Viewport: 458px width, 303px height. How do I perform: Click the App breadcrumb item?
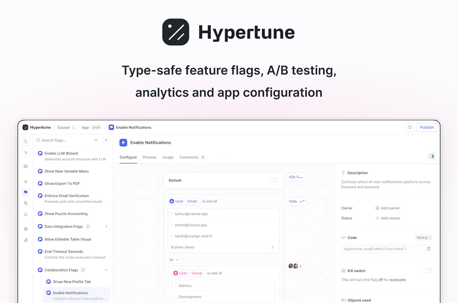(85, 128)
